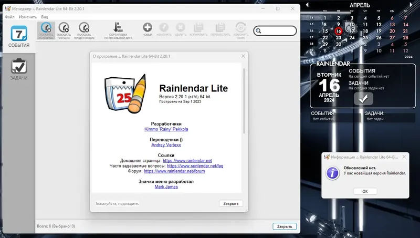Viewport: 420px width, 238px height.
Task: Click АПРЕЛЬ month title in calendar widget
Action: pos(360,5)
